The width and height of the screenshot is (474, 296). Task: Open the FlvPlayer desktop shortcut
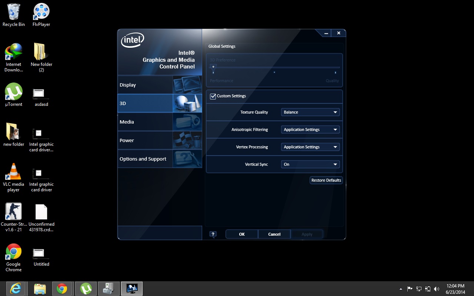41,12
